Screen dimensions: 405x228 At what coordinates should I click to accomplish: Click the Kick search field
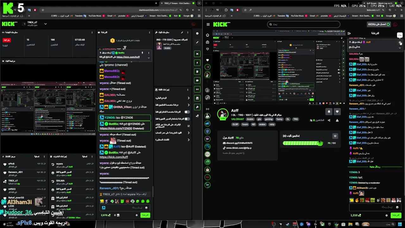coord(303,24)
